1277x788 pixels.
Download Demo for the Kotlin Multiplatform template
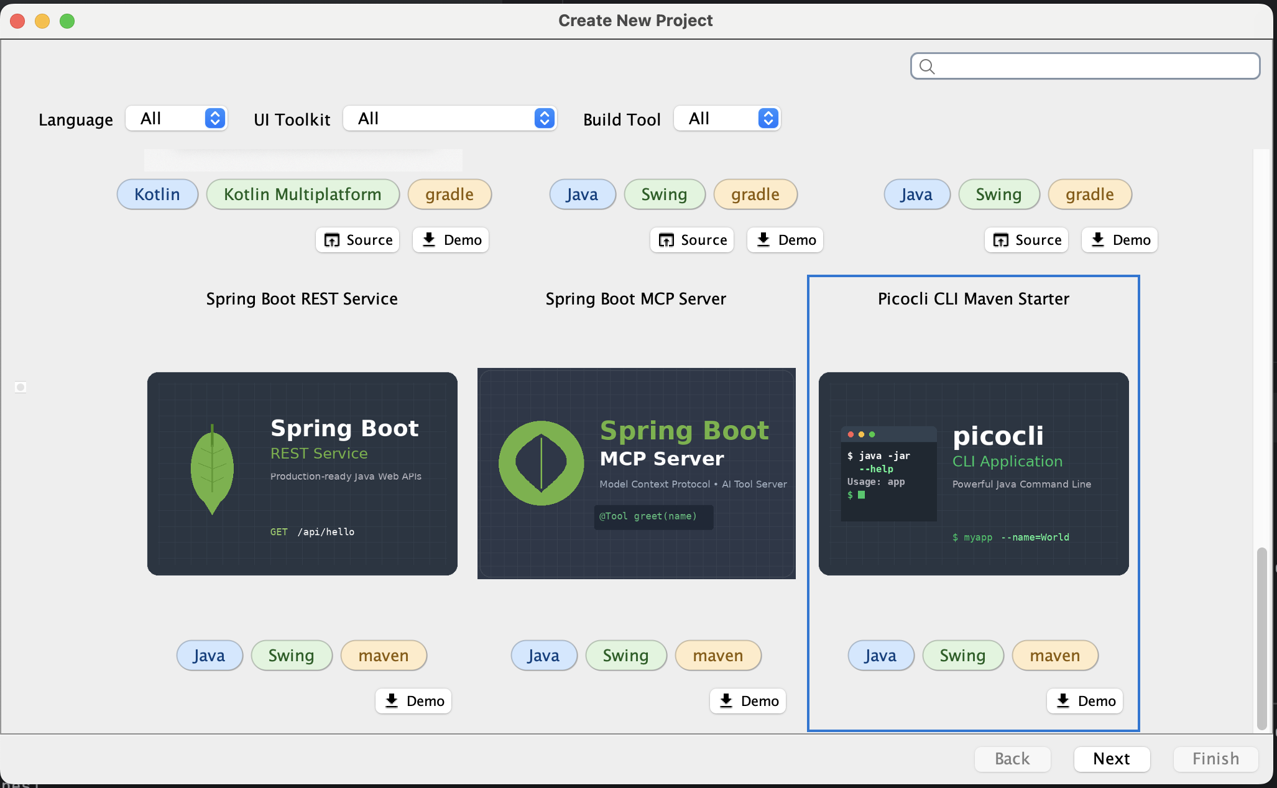coord(451,240)
